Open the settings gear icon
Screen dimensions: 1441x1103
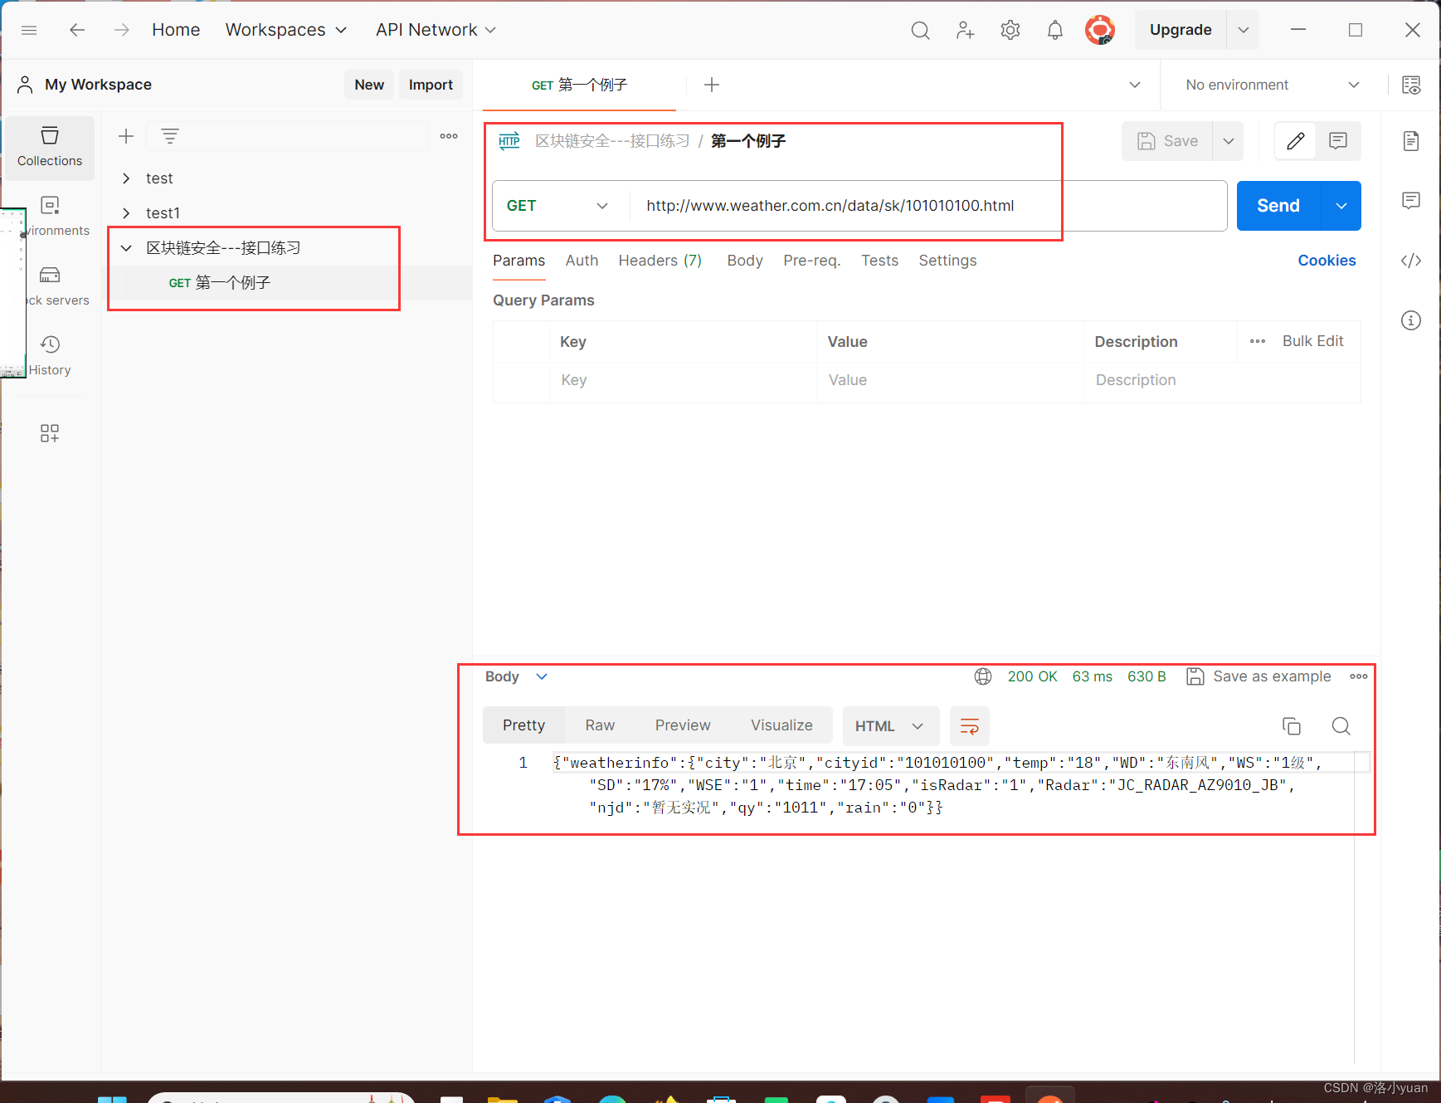1010,30
